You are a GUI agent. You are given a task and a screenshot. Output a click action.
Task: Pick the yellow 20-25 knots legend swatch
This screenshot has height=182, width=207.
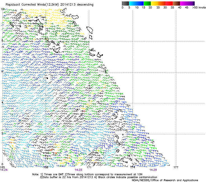pyautogui.click(x=154, y=3)
